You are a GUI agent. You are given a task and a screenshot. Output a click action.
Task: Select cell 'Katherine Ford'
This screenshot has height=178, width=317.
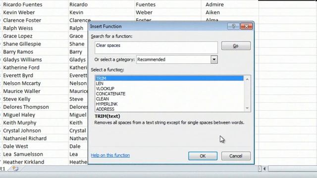[x=35, y=67]
